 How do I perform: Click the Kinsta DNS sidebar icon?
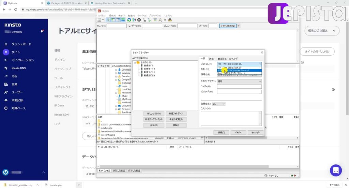click(x=6, y=68)
